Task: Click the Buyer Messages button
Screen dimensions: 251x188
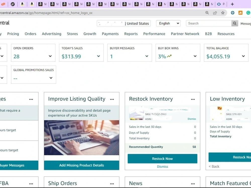Action: [x=19, y=165]
